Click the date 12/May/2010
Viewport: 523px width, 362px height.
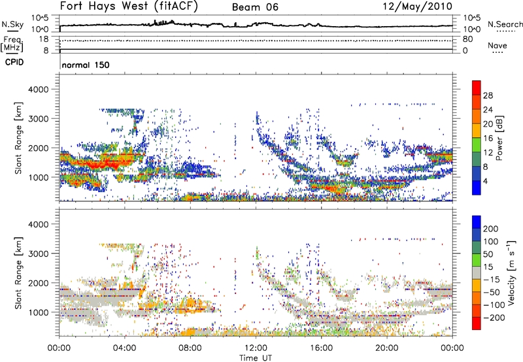tap(417, 7)
